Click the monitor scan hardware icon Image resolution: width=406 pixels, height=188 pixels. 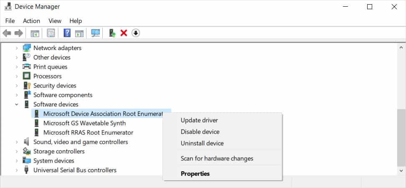coord(96,33)
